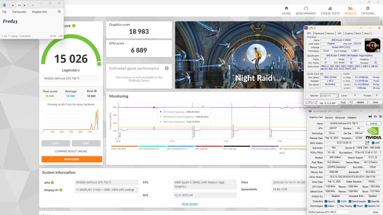
Task: Click GPU-Z screenshot camera icon
Action: tap(370, 117)
